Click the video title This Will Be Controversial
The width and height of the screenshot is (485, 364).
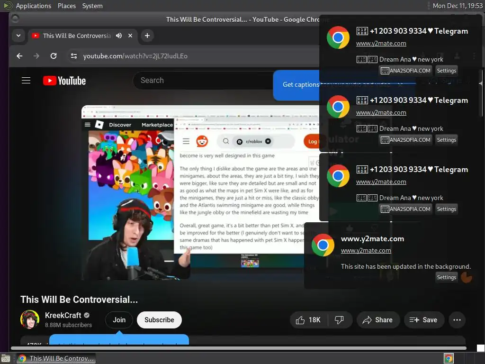79,300
